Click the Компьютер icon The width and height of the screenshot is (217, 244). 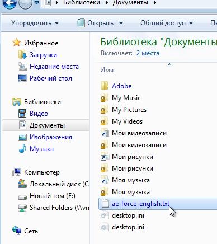[x=17, y=172]
